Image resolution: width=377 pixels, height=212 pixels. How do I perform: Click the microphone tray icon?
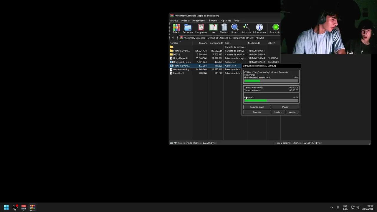coord(338,207)
